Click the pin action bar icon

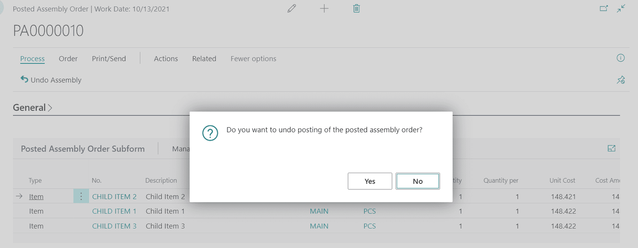620,80
